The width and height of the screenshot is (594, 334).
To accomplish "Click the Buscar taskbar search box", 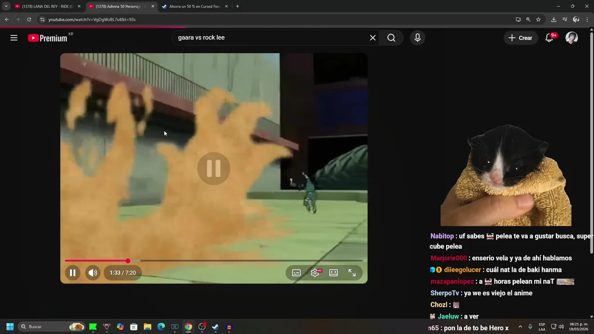I will point(52,327).
